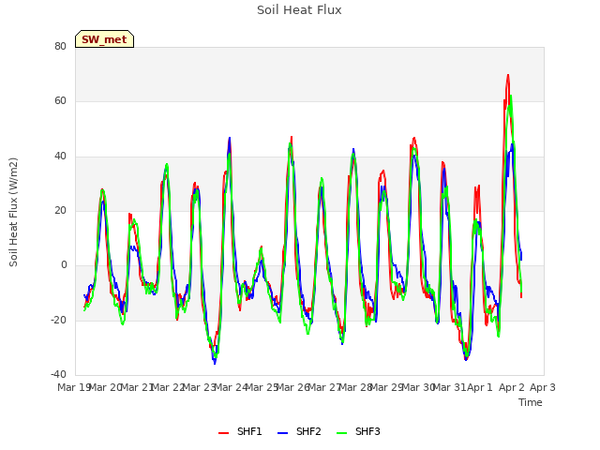Click the 40 y-axis tick label

coord(60,157)
